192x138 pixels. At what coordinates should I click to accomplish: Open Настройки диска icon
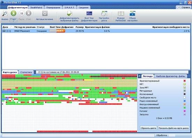click(104, 14)
